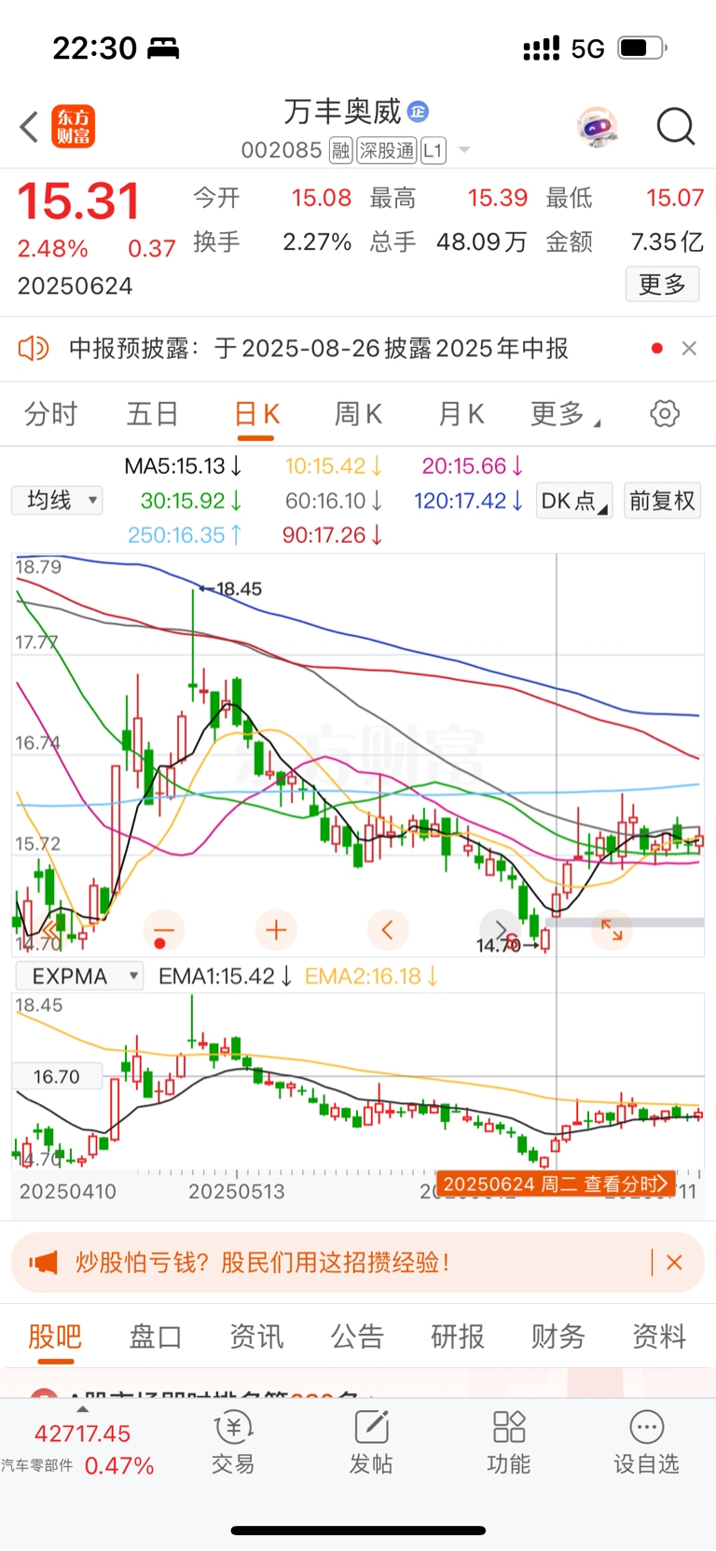
Task: Tap the 18.45 high price marker
Action: coord(230,589)
